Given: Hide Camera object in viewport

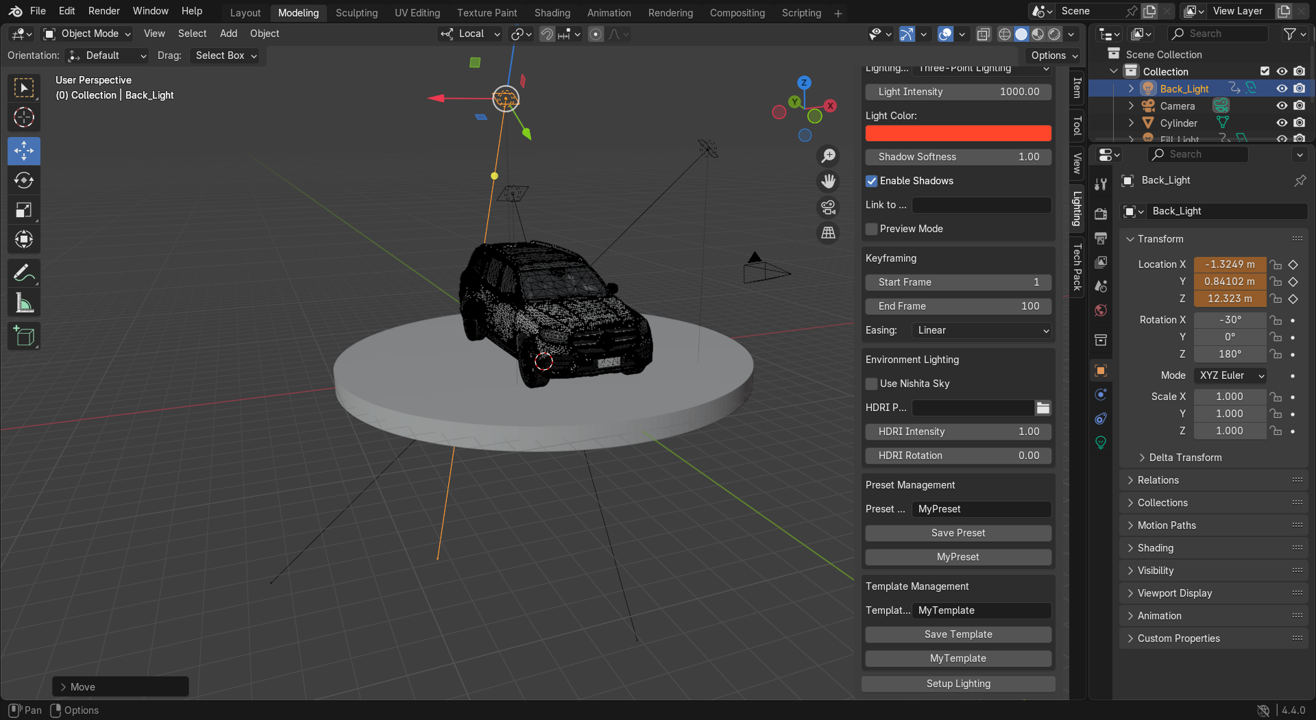Looking at the screenshot, I should [x=1282, y=105].
